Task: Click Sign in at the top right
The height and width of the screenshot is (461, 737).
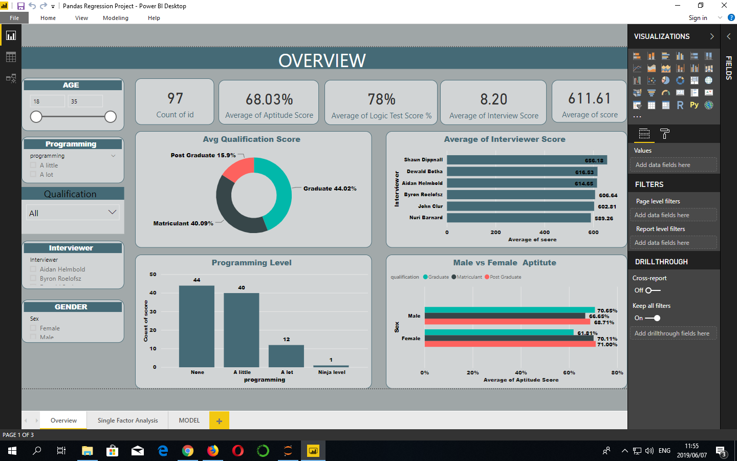Action: (x=698, y=18)
